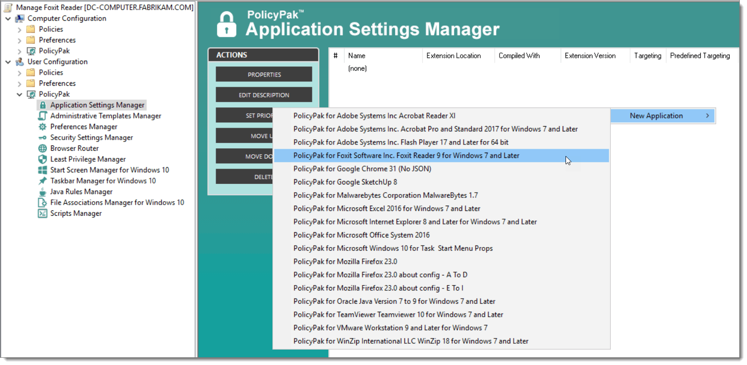Choose PolicyPak for WinZip 18 entry
This screenshot has width=747, height=365.
(441, 341)
